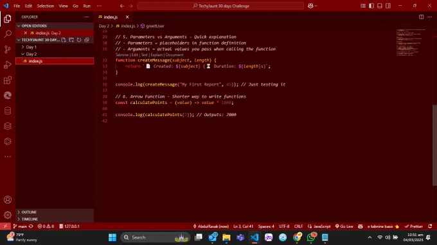Open the remote window indicator

(x=5, y=226)
